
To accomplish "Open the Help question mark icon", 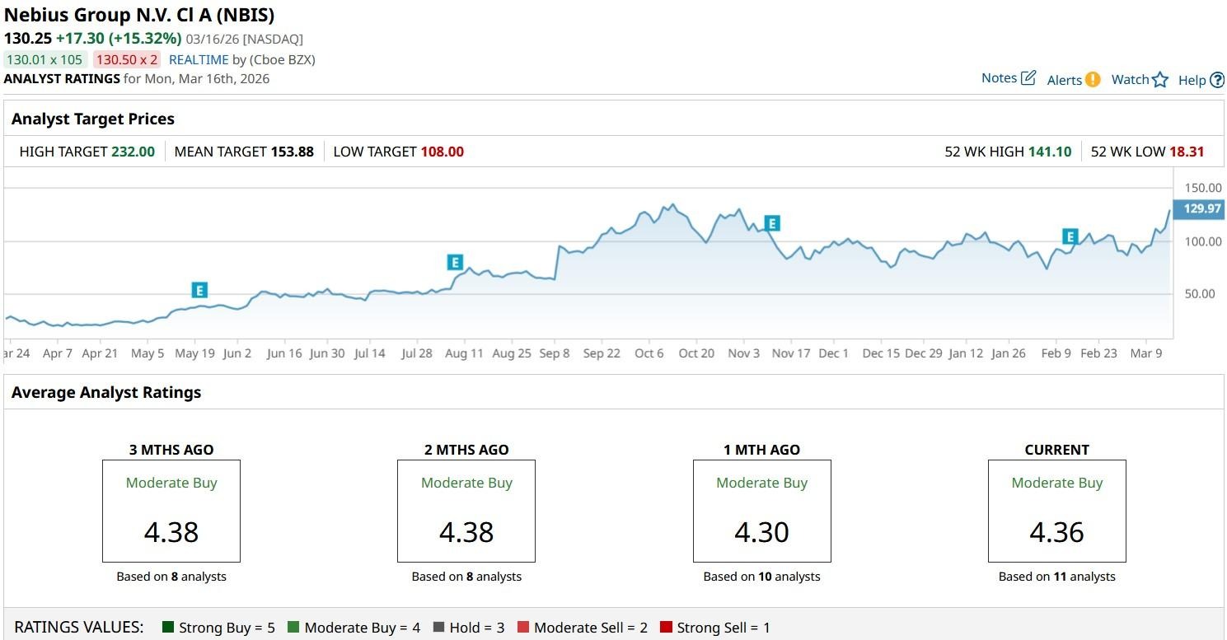I will pyautogui.click(x=1217, y=80).
